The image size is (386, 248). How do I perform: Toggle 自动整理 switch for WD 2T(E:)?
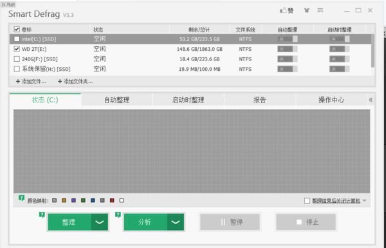(288, 49)
